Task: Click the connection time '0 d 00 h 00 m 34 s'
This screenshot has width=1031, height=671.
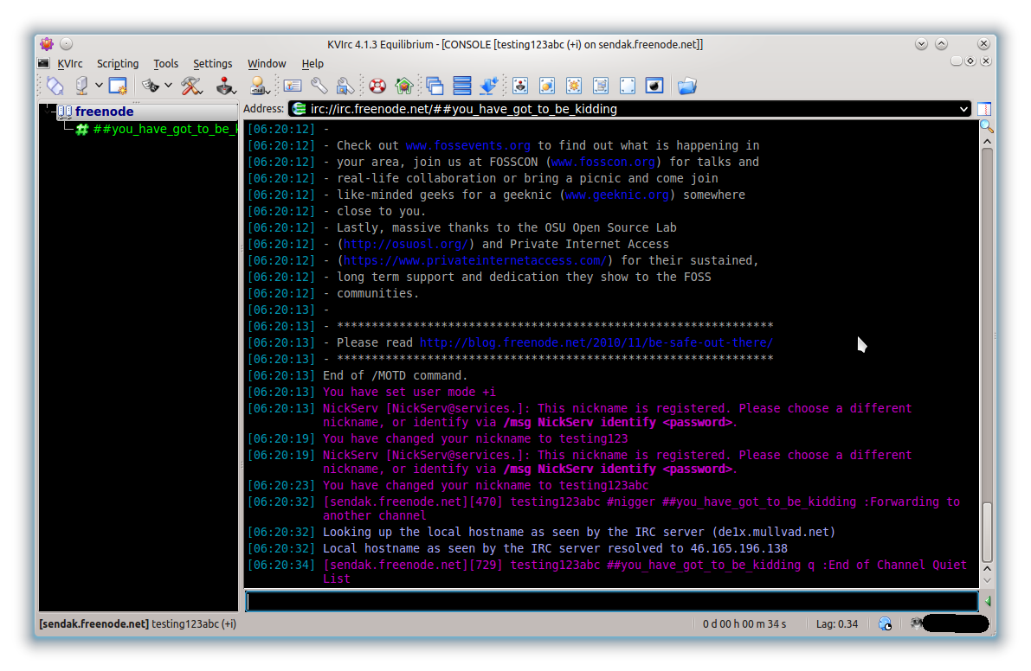Action: point(744,623)
